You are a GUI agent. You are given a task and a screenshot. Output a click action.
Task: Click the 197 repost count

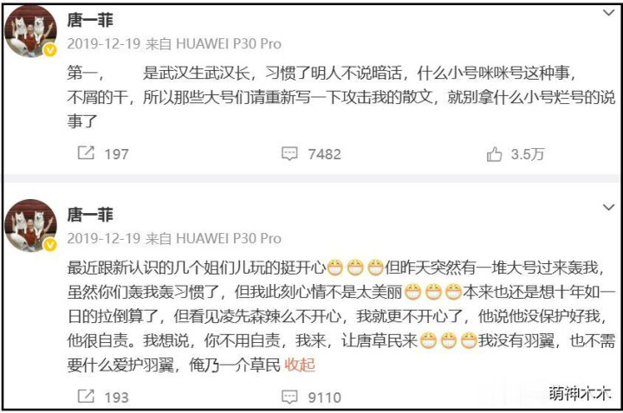116,154
